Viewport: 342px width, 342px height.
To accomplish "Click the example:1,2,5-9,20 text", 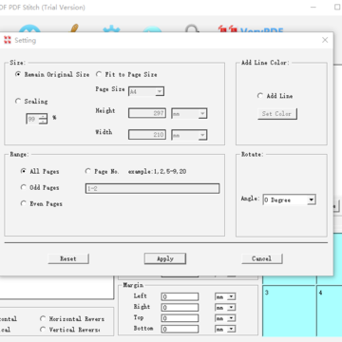I will 157,172.
